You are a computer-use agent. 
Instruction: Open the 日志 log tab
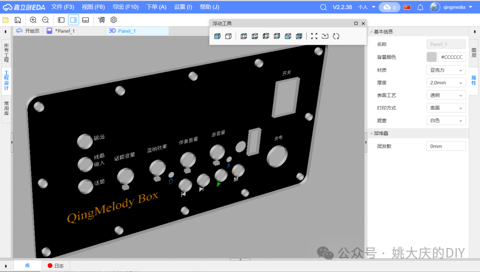(x=56, y=266)
